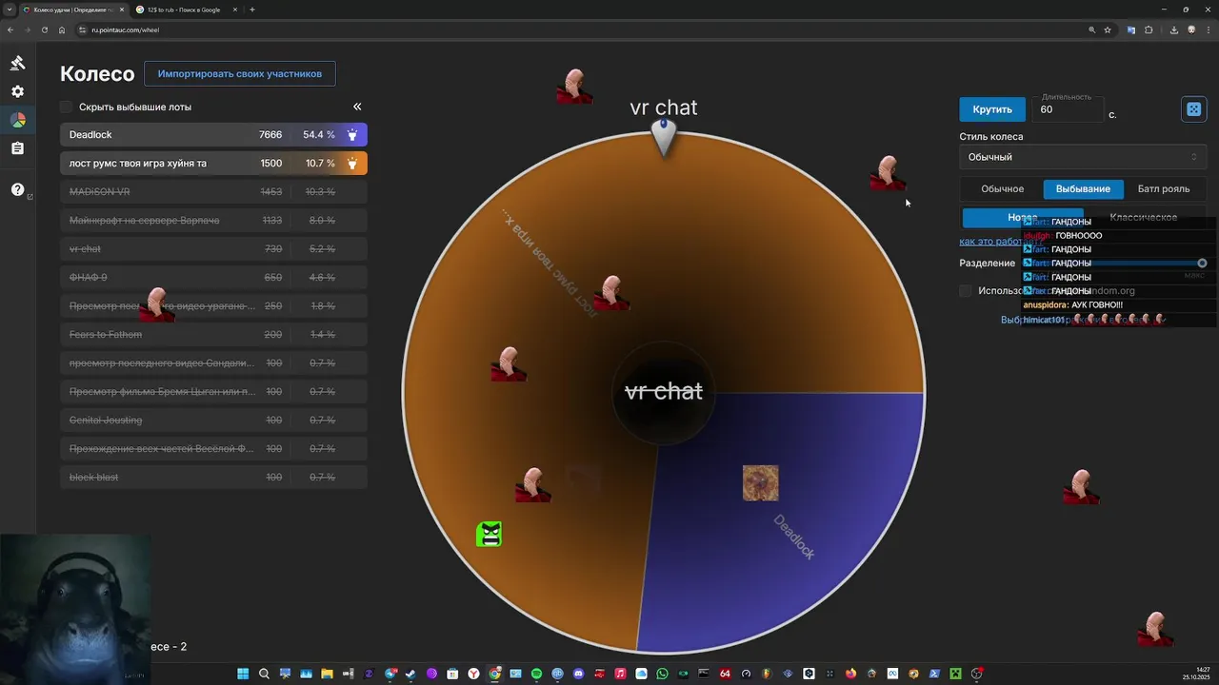Image resolution: width=1219 pixels, height=685 pixels.
Task: Click the 'Длительность' input showing 60
Action: click(1067, 109)
